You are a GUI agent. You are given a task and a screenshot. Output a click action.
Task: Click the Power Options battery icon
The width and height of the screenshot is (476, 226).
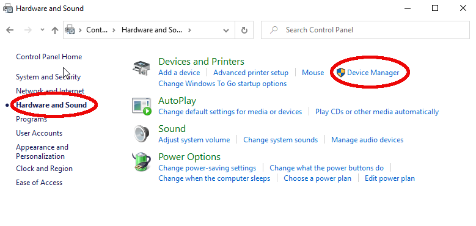142,162
